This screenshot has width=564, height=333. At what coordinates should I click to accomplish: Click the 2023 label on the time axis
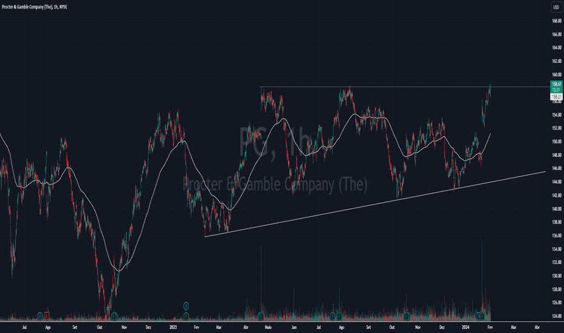click(173, 326)
